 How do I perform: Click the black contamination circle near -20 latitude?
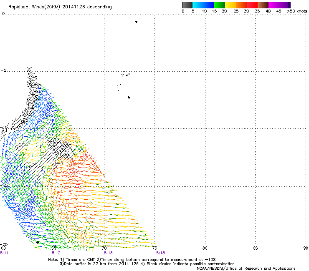(38, 243)
